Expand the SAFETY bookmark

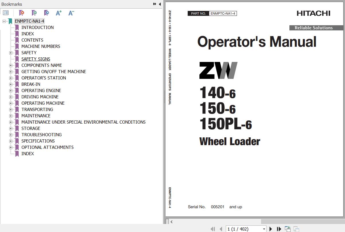[x=11, y=53]
